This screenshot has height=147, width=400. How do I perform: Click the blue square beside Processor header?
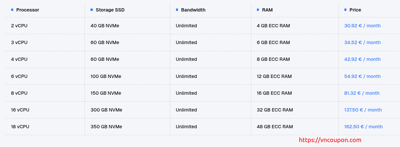pyautogui.click(x=12, y=10)
